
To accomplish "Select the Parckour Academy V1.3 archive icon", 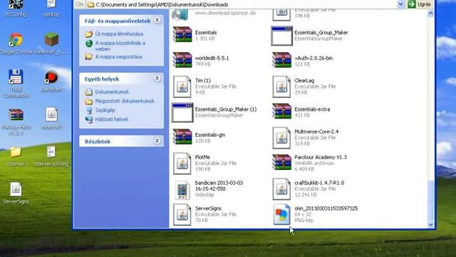I will coord(281,163).
